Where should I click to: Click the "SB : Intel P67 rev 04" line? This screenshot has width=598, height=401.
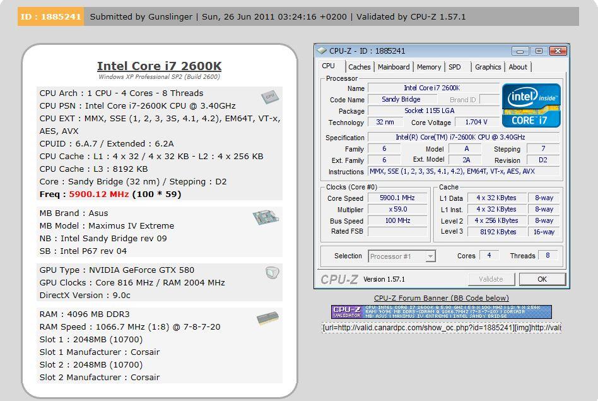tap(83, 251)
